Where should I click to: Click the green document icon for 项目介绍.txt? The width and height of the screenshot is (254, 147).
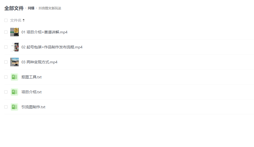coord(14,92)
